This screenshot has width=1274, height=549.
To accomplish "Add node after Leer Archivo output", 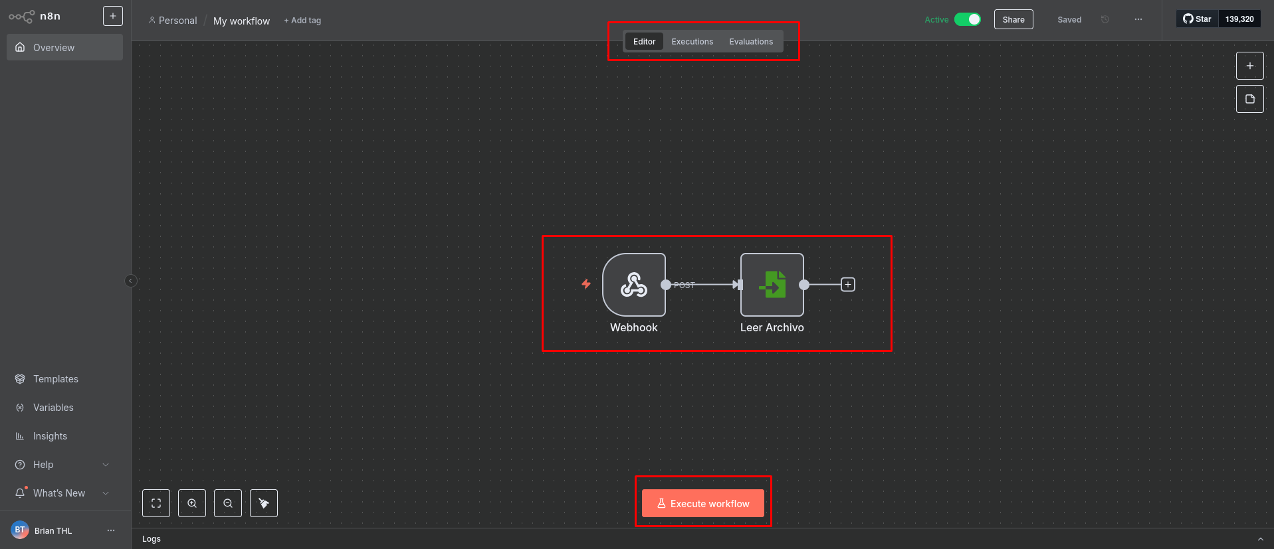I will tap(848, 285).
